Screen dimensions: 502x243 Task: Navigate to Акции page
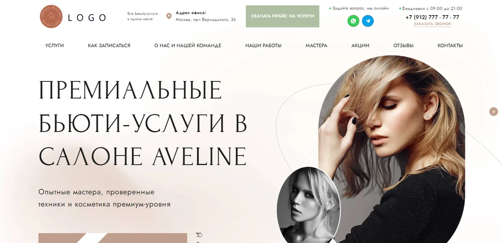pos(360,46)
